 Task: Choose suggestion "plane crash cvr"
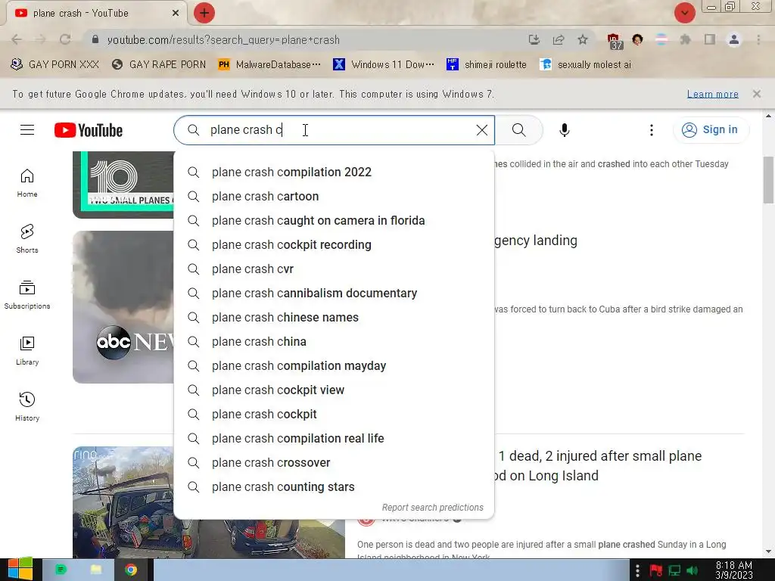click(x=334, y=269)
